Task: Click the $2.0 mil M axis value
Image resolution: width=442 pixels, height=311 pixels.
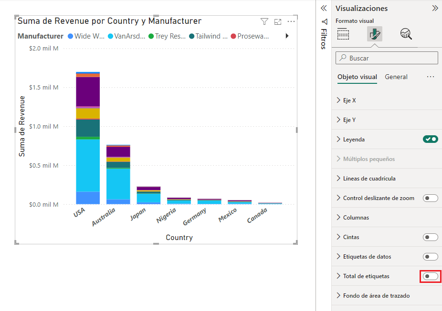Action: pyautogui.click(x=44, y=49)
